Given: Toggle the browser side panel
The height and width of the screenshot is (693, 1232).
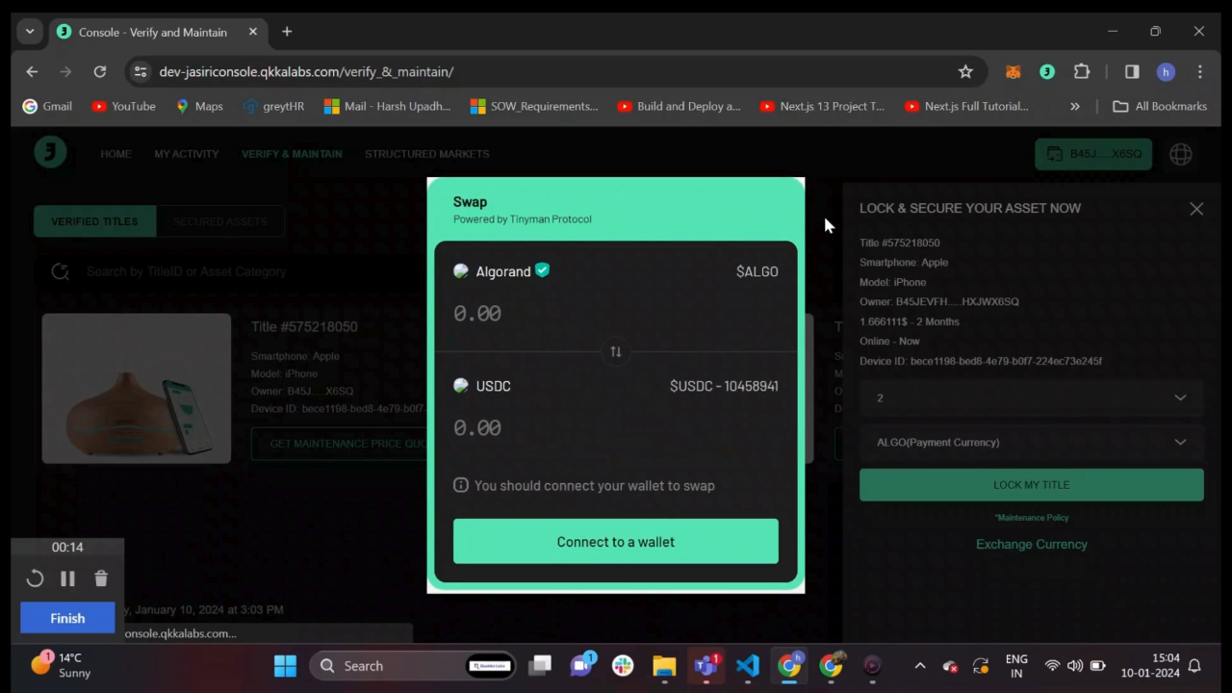Looking at the screenshot, I should pyautogui.click(x=1132, y=71).
